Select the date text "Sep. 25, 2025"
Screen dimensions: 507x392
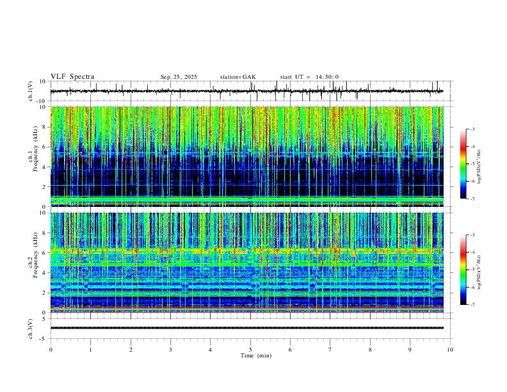(x=179, y=77)
